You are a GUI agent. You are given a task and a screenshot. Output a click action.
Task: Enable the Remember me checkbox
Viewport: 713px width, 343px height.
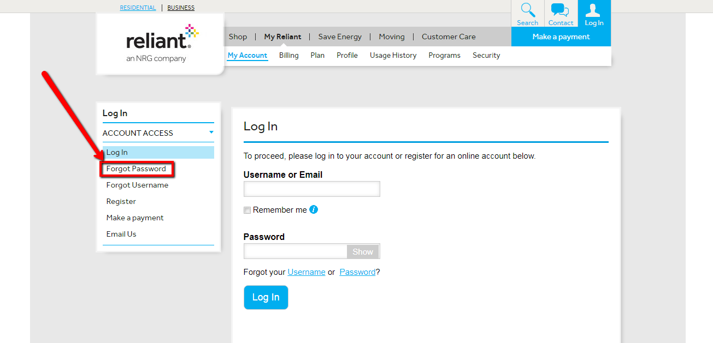click(247, 209)
